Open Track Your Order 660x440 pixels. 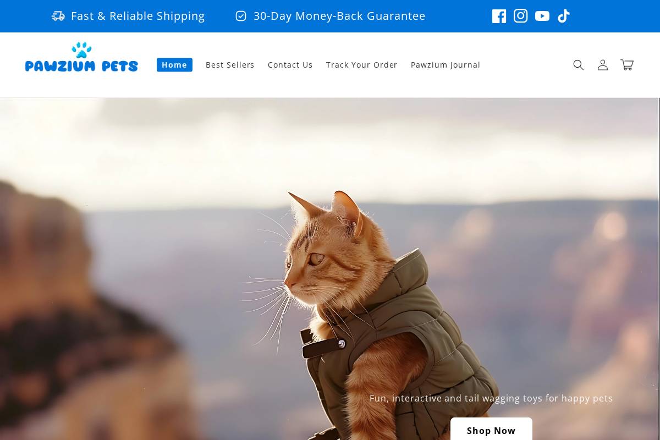click(x=361, y=64)
